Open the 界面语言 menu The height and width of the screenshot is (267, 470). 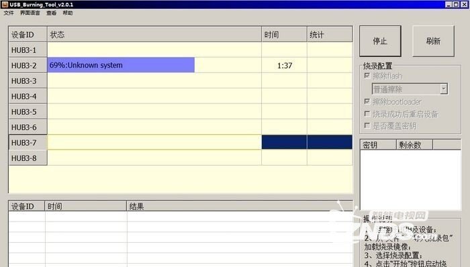coord(30,13)
